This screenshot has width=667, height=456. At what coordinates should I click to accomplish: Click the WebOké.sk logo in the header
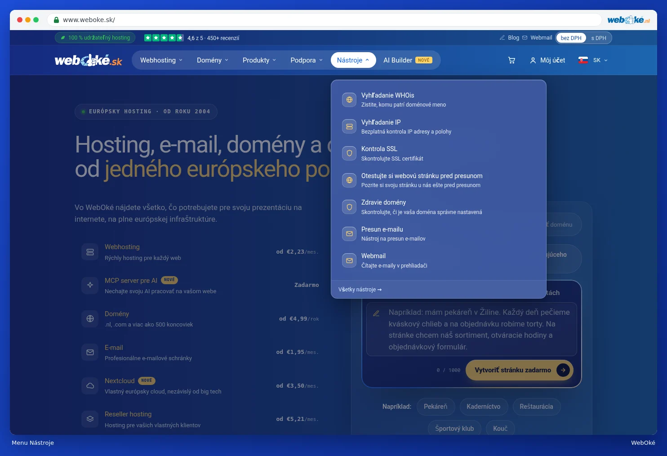(89, 60)
